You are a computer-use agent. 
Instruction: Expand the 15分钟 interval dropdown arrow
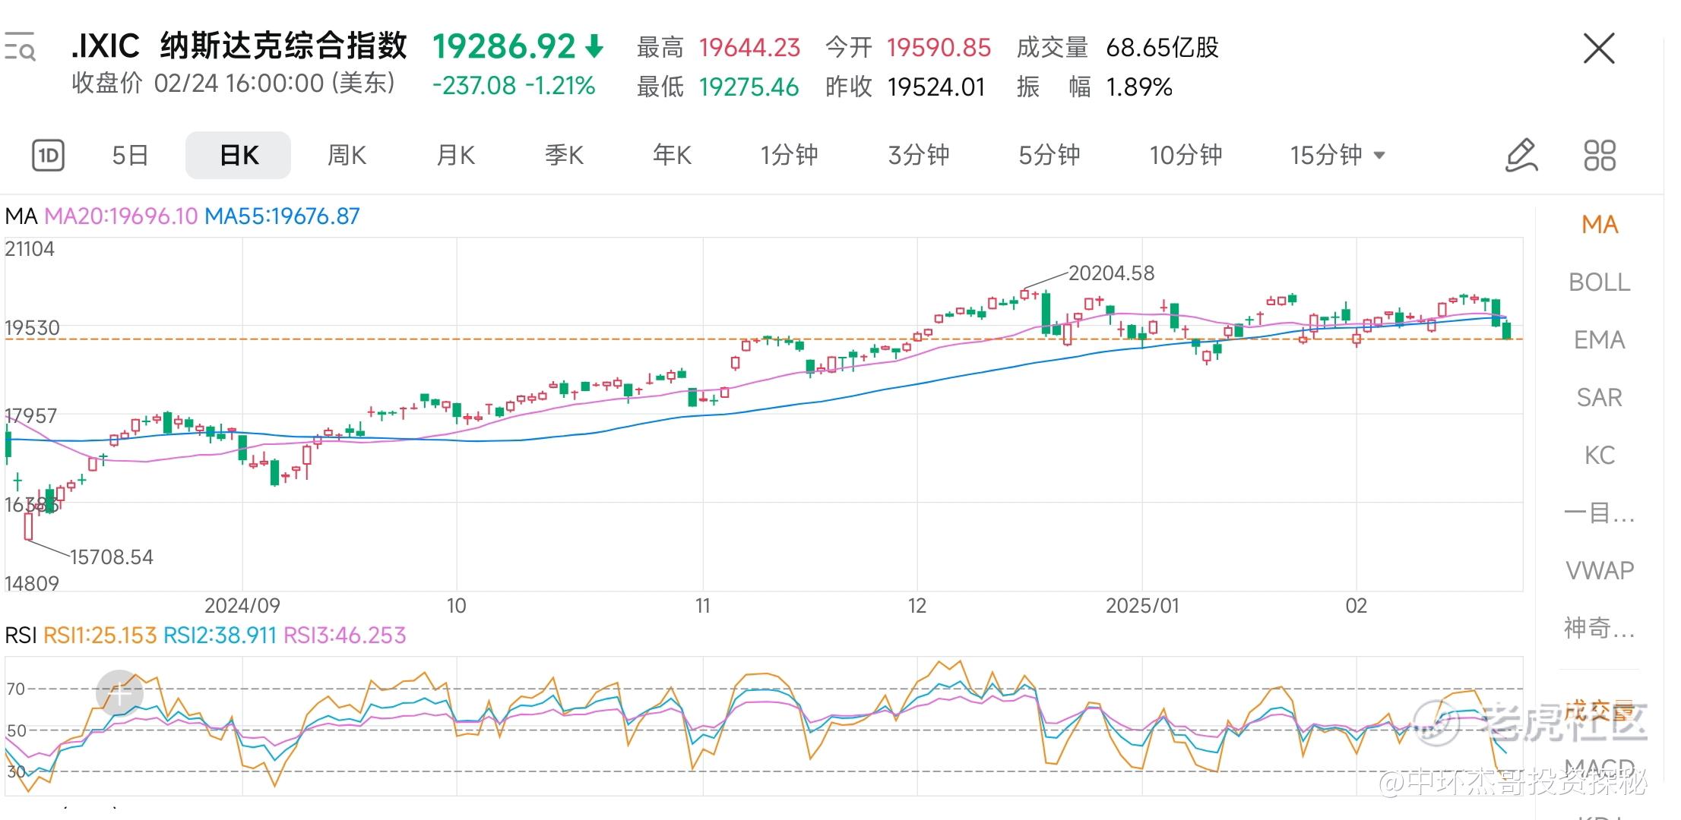point(1379,156)
